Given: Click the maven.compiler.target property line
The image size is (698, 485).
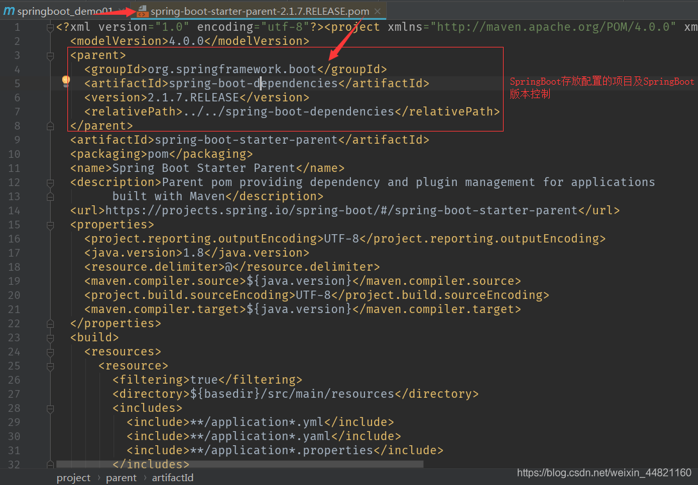Looking at the screenshot, I should point(303,309).
